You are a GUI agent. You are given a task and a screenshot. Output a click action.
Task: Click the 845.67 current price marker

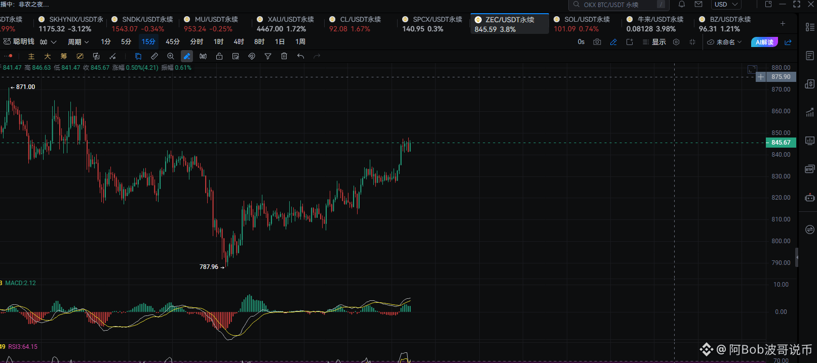(x=781, y=143)
